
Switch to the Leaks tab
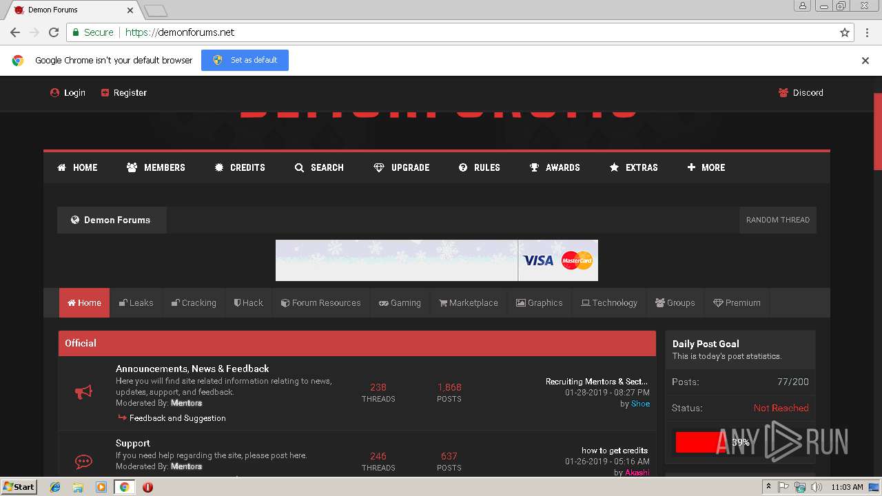point(136,302)
